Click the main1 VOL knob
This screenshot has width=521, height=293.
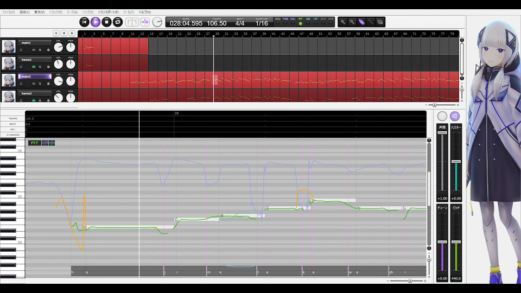pyautogui.click(x=59, y=48)
